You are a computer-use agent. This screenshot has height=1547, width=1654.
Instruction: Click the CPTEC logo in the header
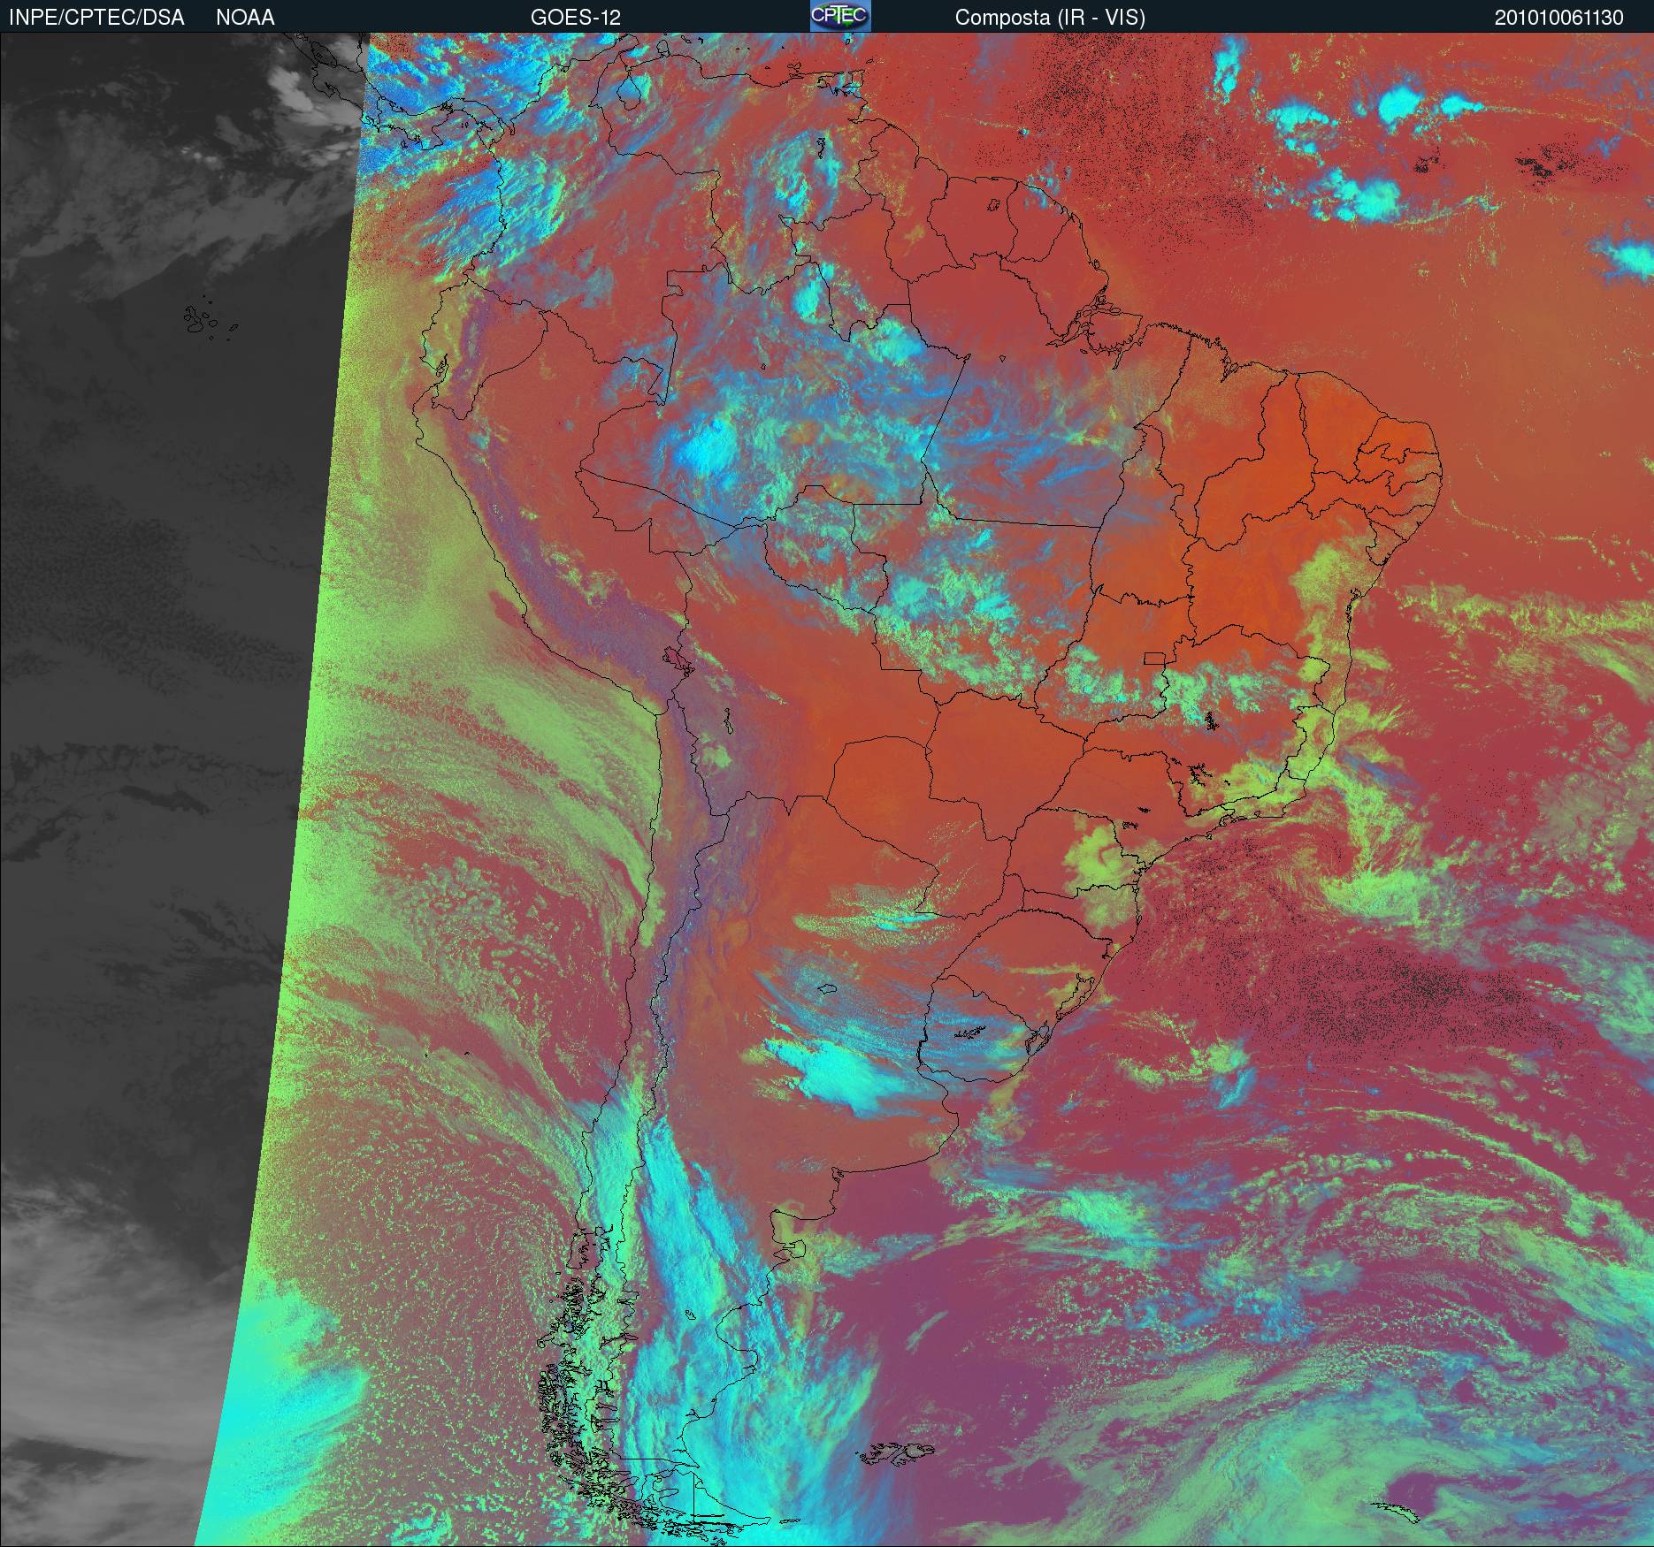pyautogui.click(x=840, y=16)
